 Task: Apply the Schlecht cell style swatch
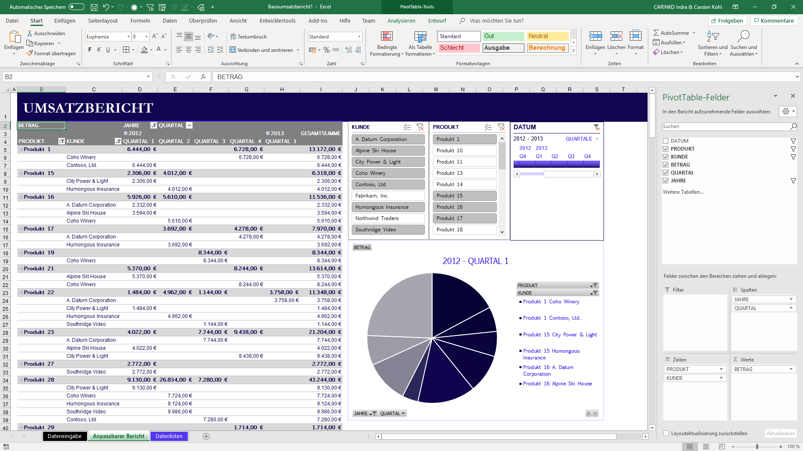pos(459,48)
